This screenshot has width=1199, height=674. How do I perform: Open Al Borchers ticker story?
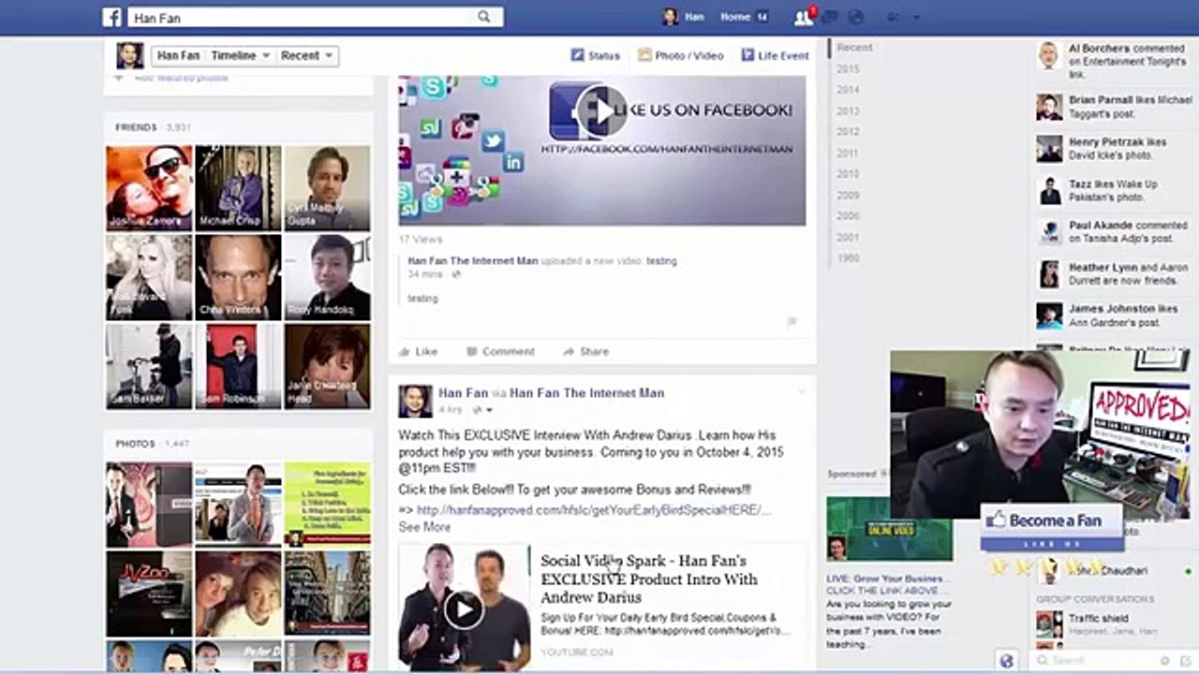click(1114, 60)
